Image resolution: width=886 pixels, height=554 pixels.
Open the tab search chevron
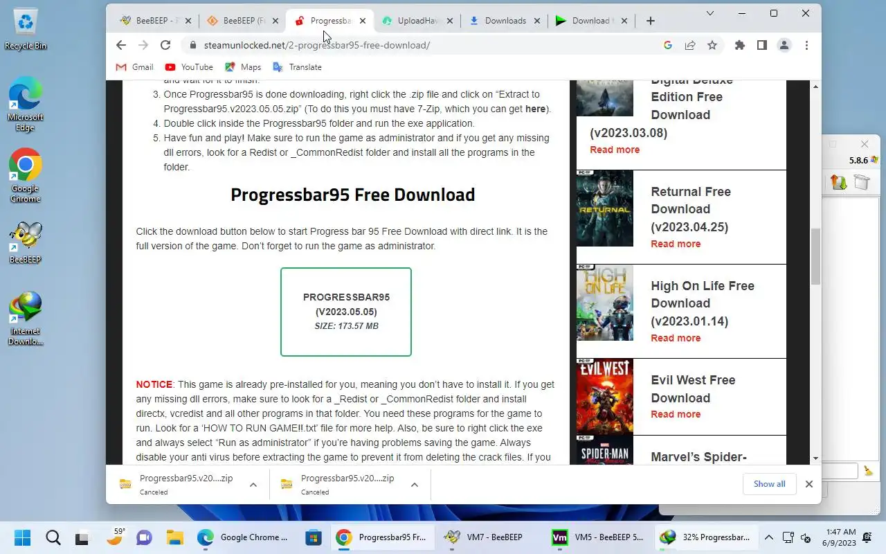coord(710,13)
